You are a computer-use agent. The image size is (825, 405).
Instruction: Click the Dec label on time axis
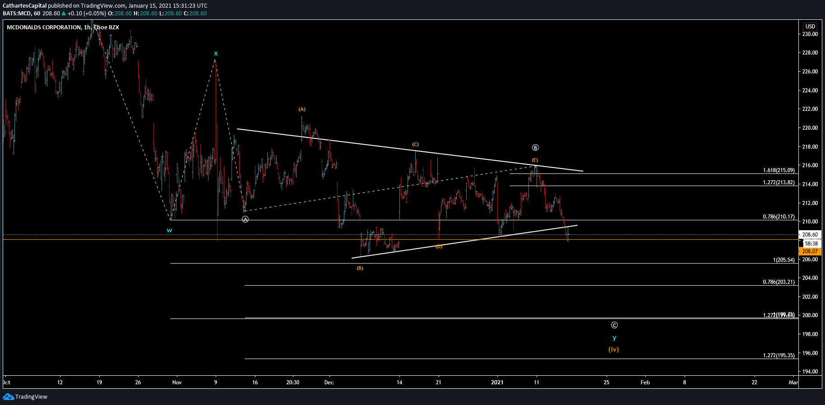point(329,382)
